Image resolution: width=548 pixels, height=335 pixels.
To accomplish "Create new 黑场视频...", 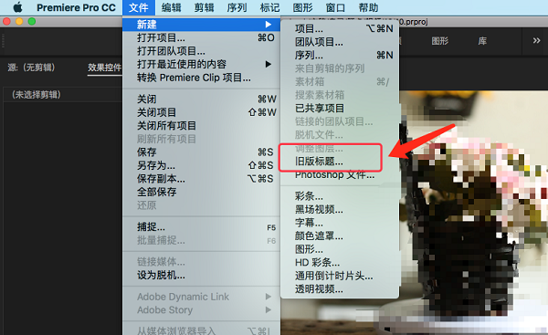I will click(x=340, y=210).
